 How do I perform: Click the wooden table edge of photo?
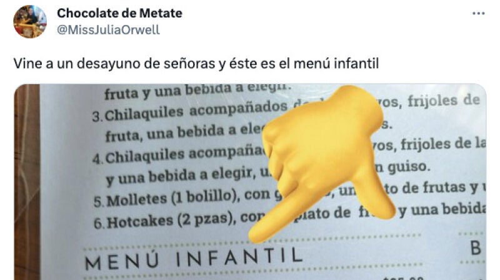tap(27, 182)
